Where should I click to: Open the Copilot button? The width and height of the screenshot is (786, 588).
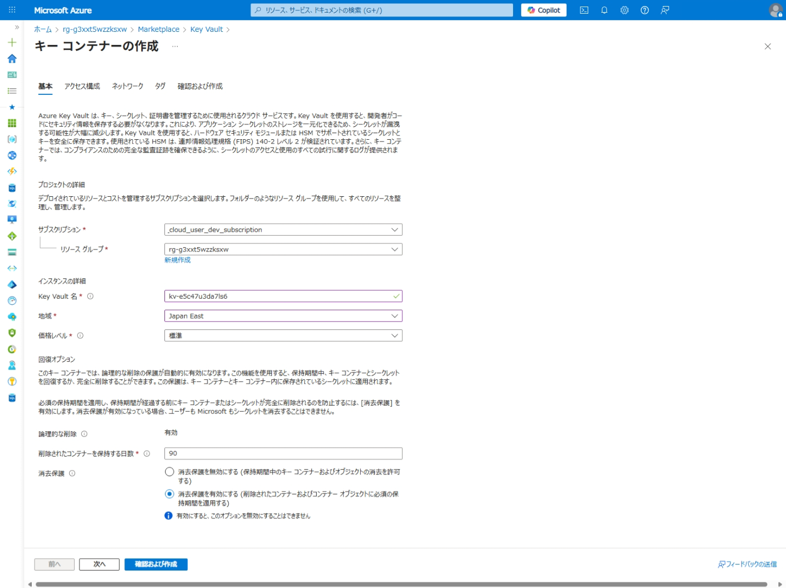click(544, 10)
